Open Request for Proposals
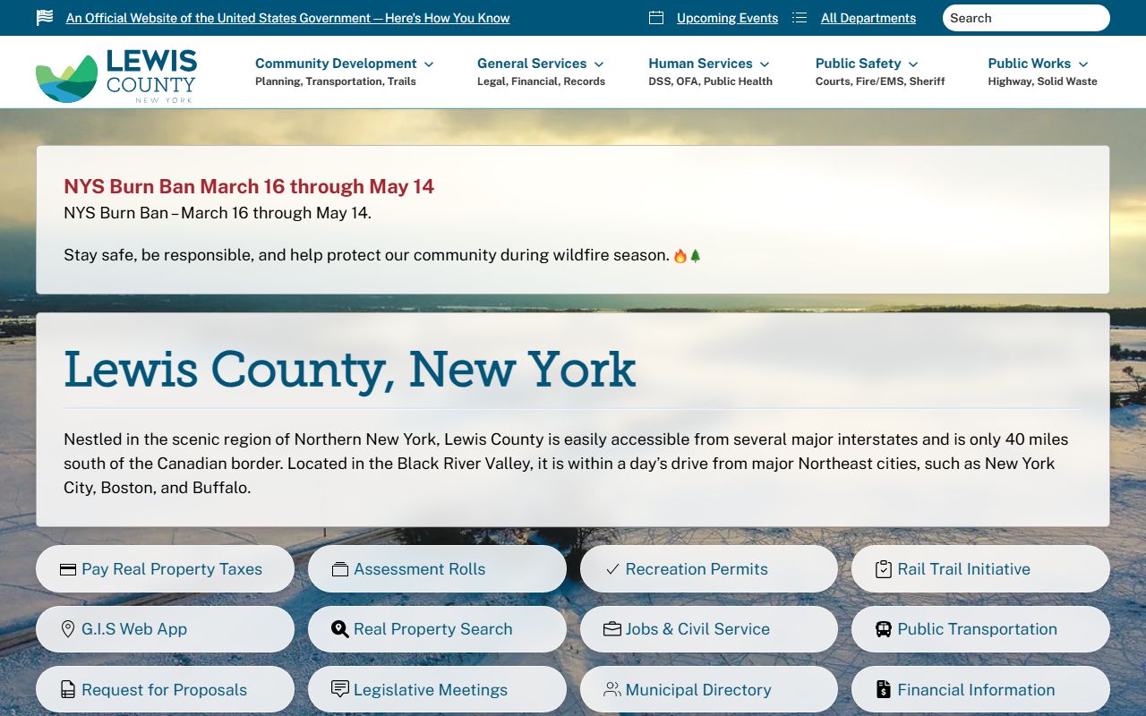Image resolution: width=1146 pixels, height=716 pixels. [165, 690]
